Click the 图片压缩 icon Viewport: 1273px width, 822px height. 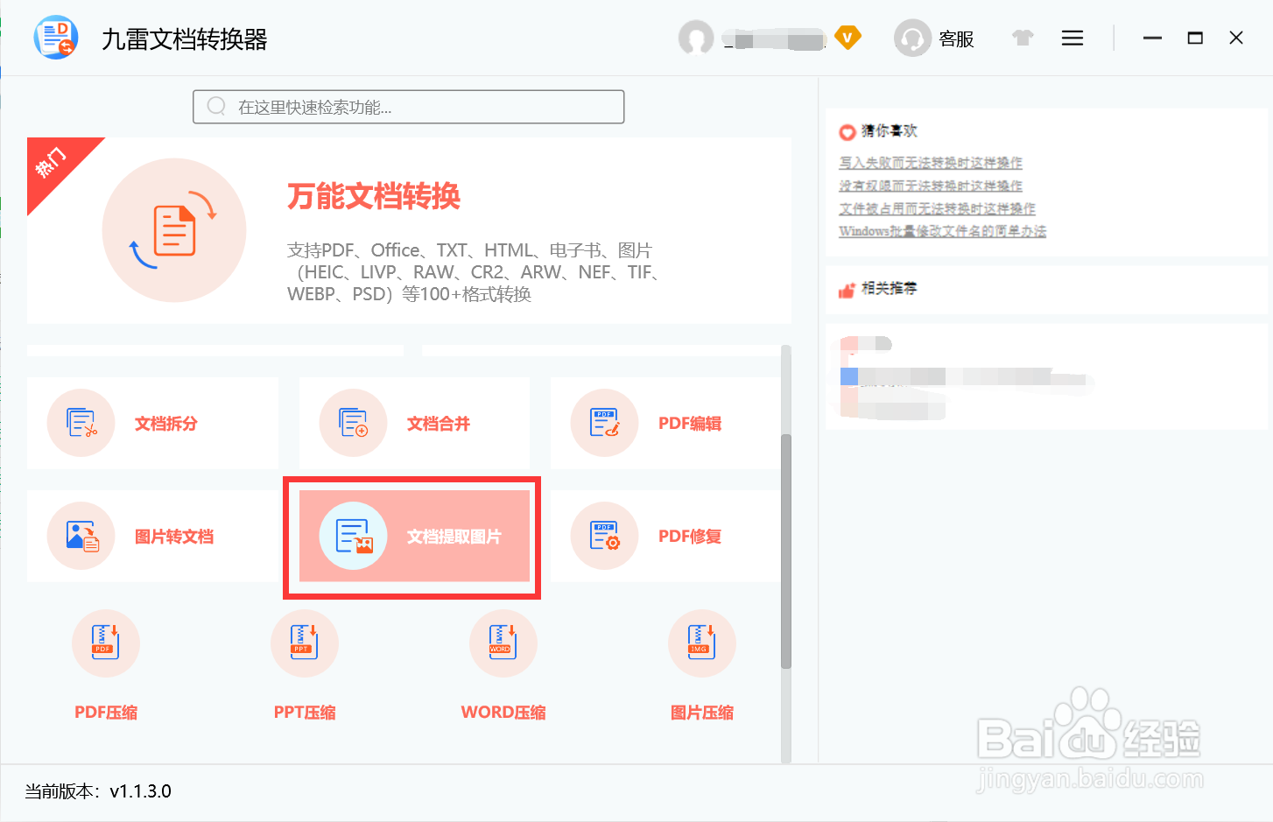[x=702, y=643]
